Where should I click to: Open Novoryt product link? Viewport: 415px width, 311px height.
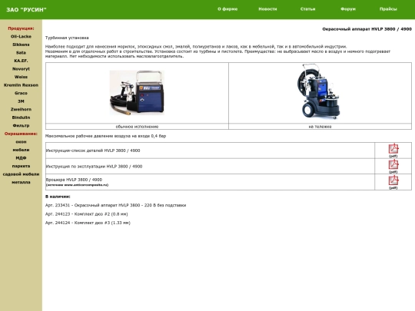[21, 69]
